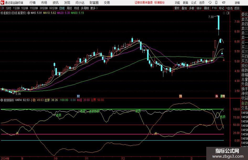This screenshot has width=248, height=160.
Task: Click the 返回 back button
Action: tap(237, 8)
